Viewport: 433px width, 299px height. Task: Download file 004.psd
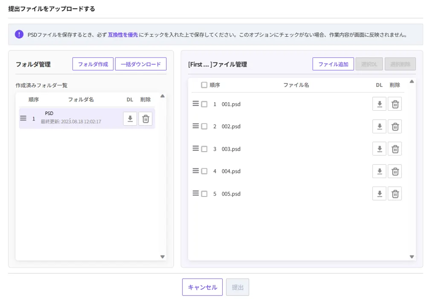click(x=379, y=171)
